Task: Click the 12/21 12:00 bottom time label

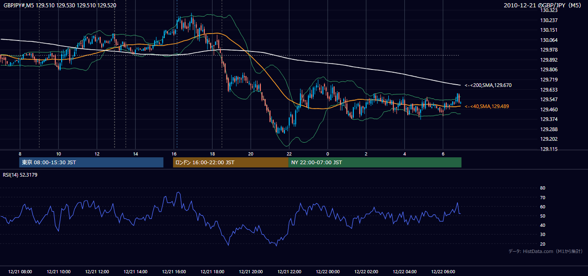Action: (97, 272)
